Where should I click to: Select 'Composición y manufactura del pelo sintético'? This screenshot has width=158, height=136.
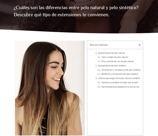pos(121,70)
